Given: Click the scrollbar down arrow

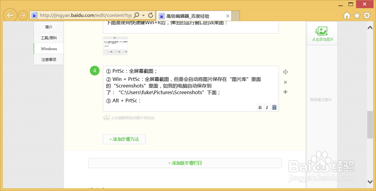Looking at the screenshot, I should (x=370, y=182).
